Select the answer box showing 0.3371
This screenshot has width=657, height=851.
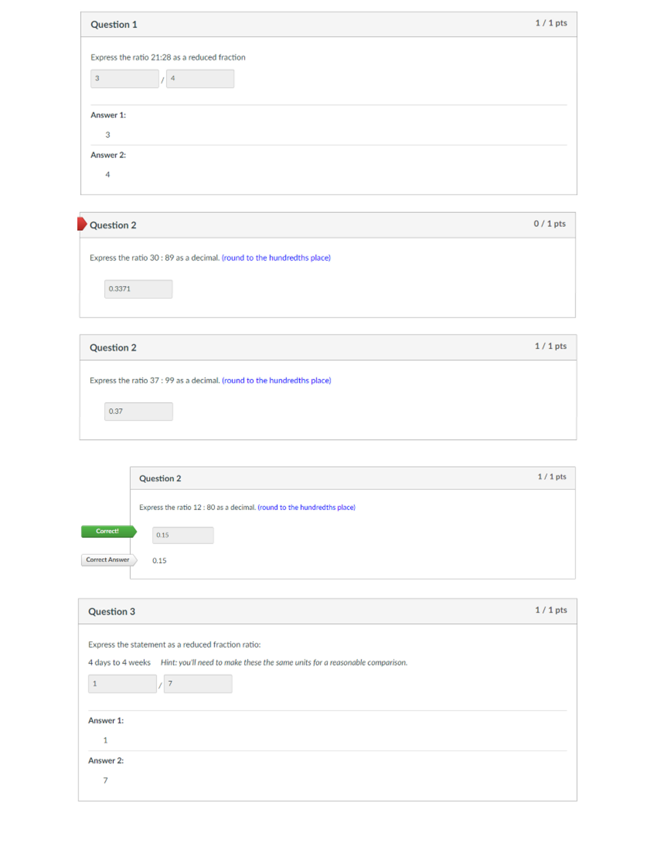138,289
